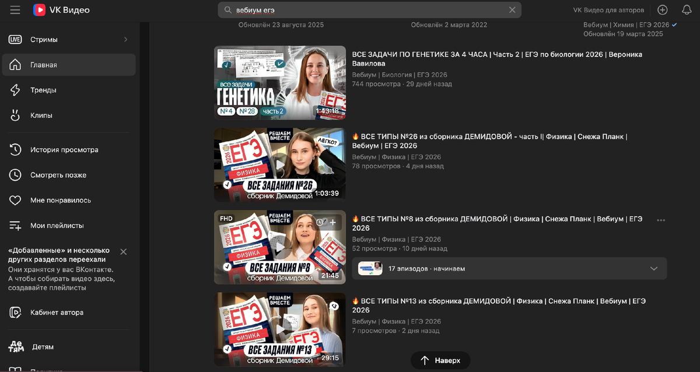Viewport: 700px width, 372px height.
Task: Click the Кабинет автора icon
Action: pyautogui.click(x=15, y=313)
